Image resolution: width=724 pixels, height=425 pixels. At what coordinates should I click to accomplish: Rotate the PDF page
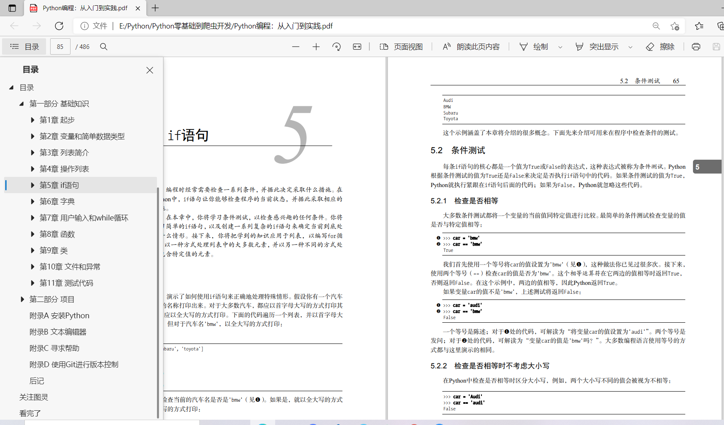coord(337,46)
